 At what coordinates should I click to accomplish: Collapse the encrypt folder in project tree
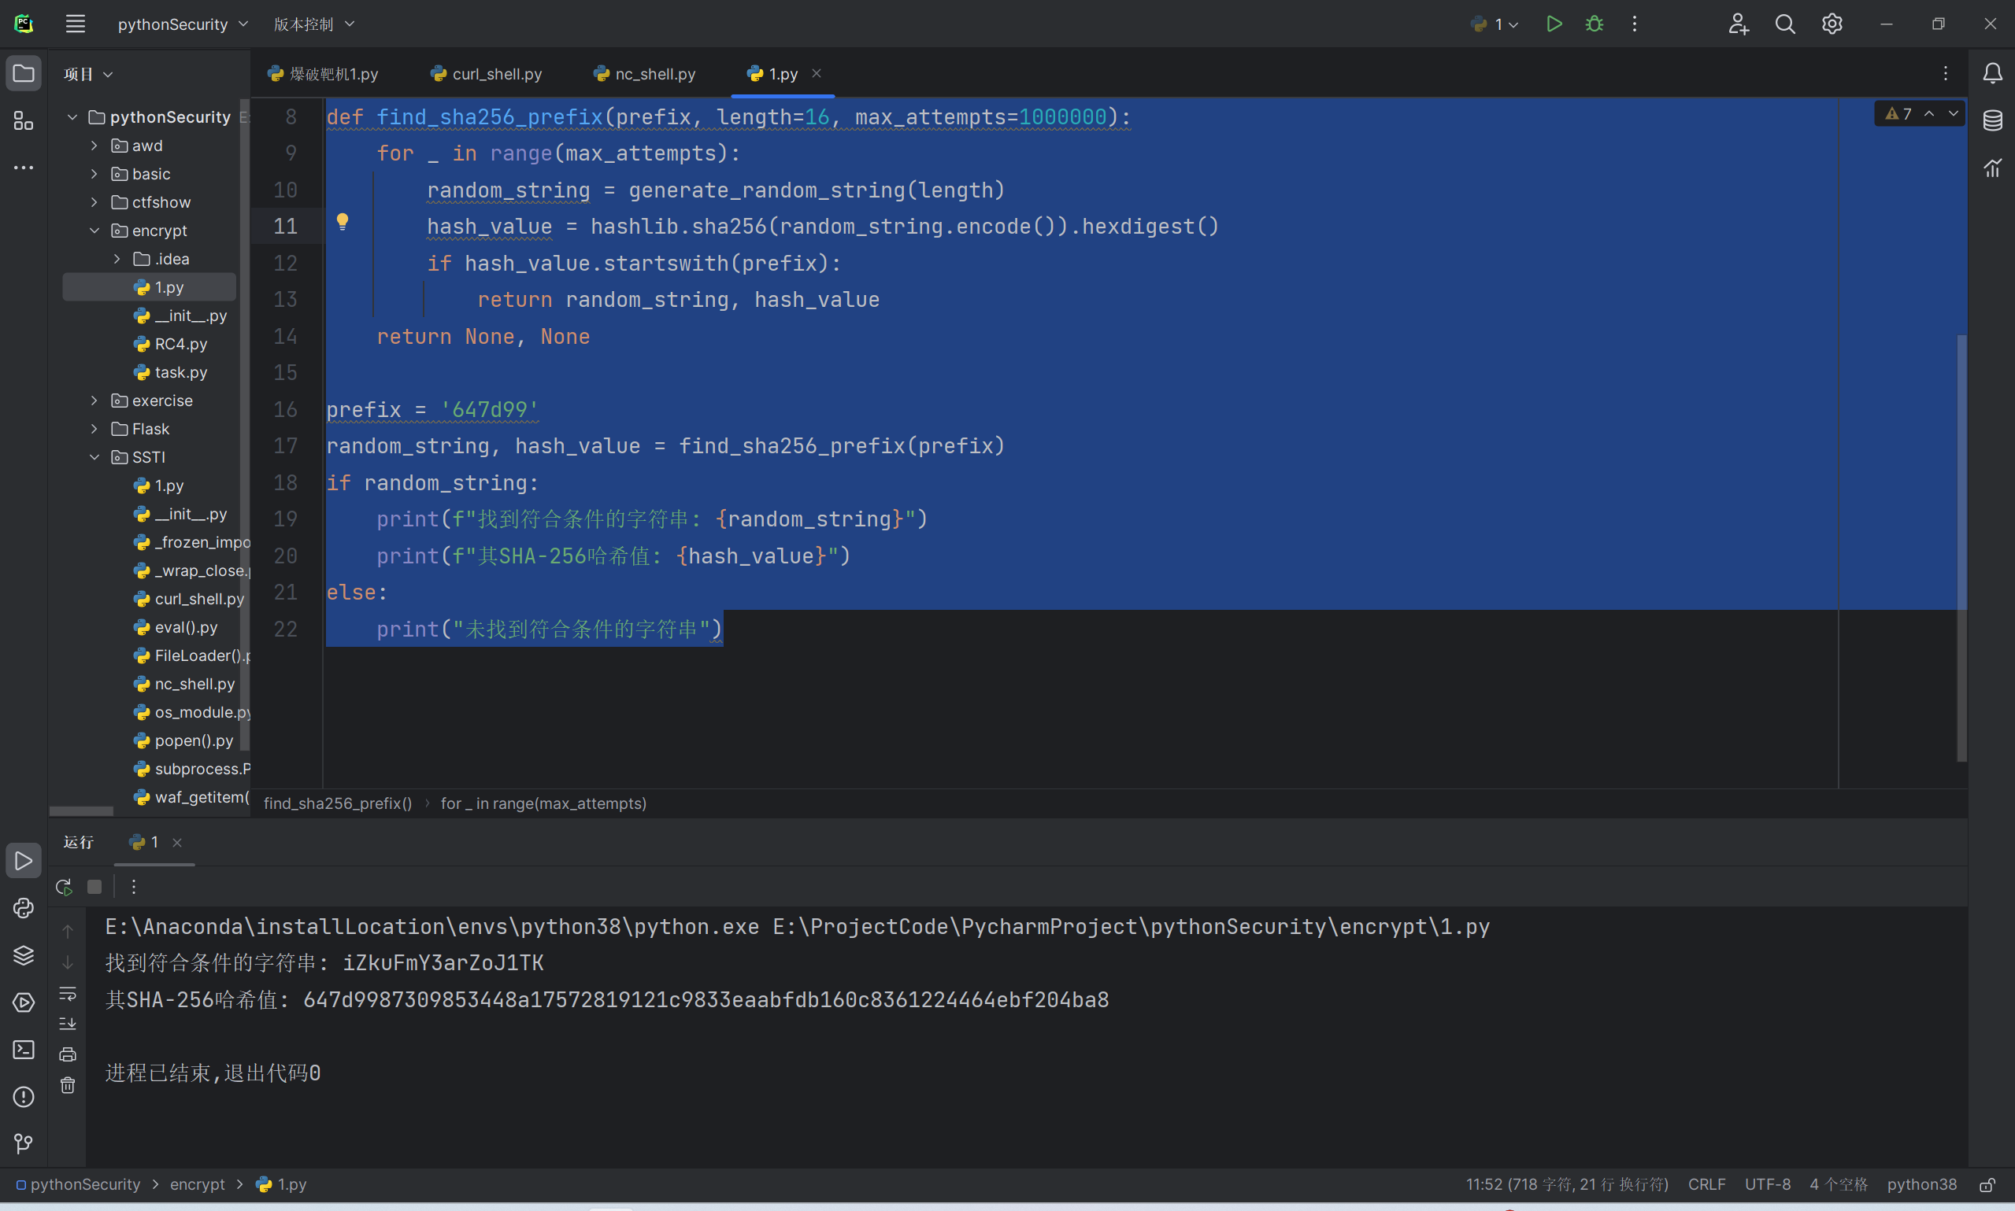(94, 231)
